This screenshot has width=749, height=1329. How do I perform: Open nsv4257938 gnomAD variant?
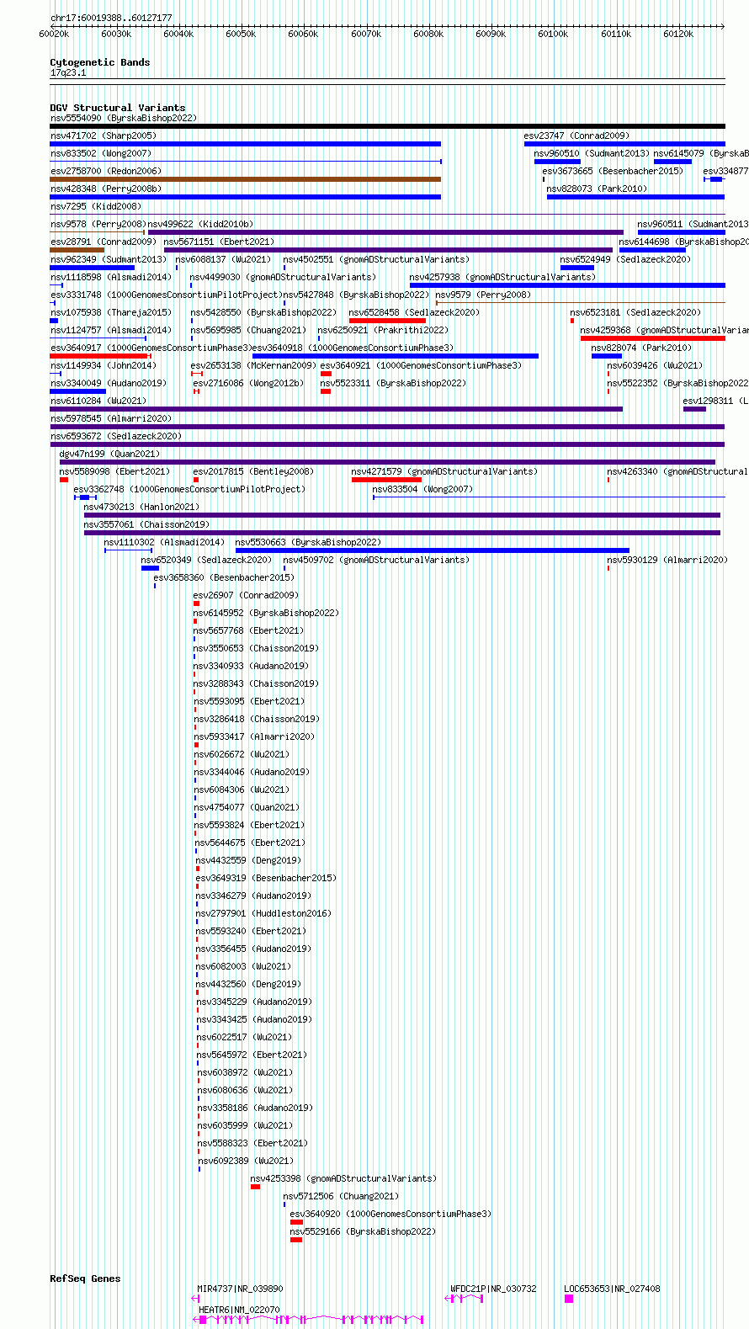tap(502, 277)
